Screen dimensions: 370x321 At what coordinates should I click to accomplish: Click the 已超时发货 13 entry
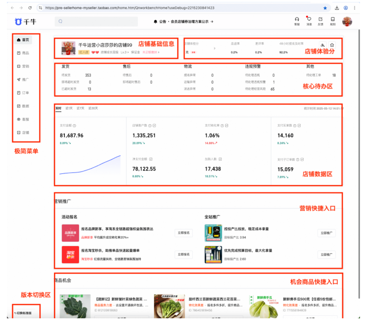(x=76, y=89)
